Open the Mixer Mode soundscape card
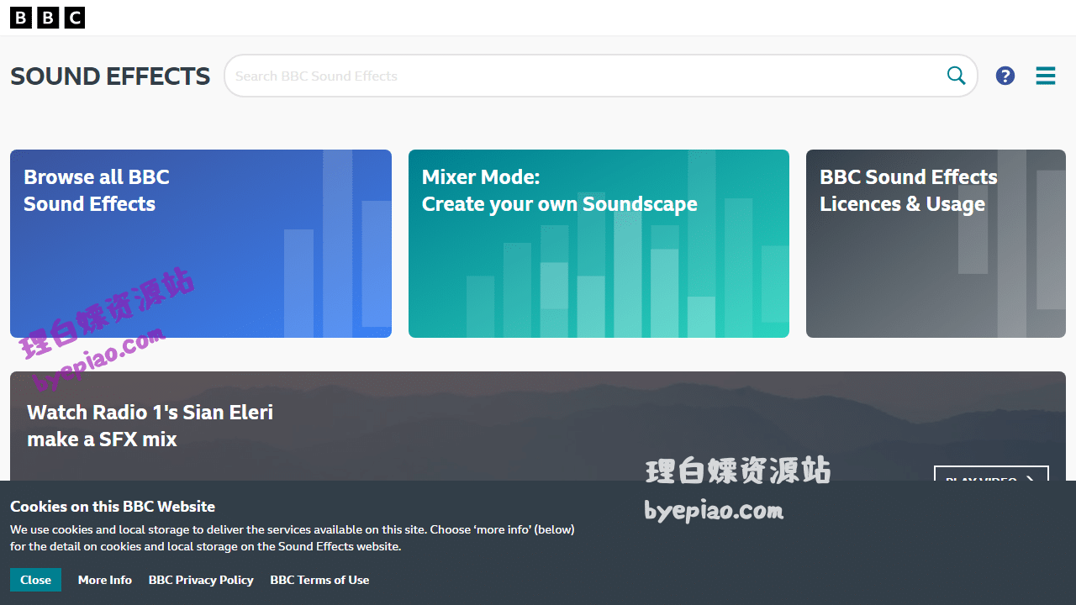 599,244
